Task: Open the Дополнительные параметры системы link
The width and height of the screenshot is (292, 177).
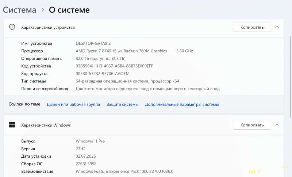Action: [x=182, y=105]
